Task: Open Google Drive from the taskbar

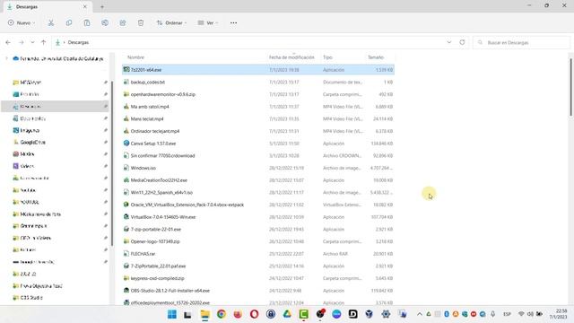Action: pyautogui.click(x=287, y=314)
